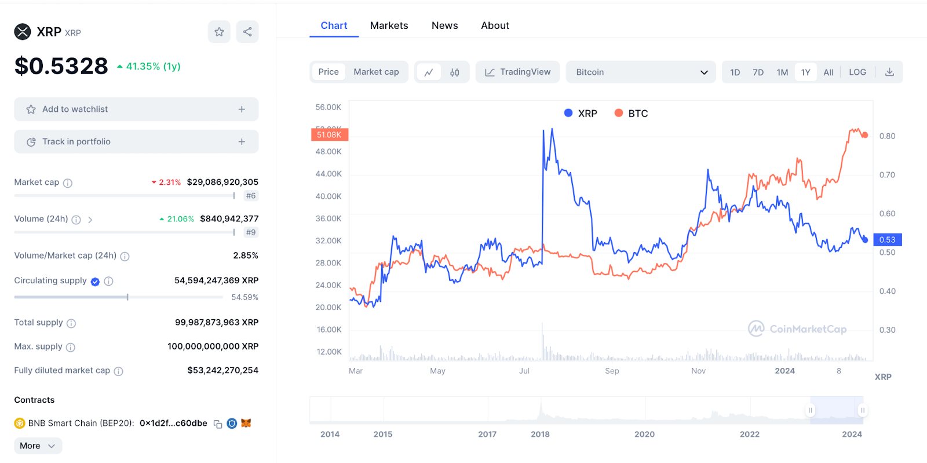This screenshot has width=927, height=463.
Task: Toggle BTC series in chart legend
Action: tap(631, 114)
